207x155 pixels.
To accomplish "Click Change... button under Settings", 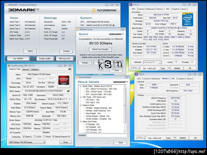I will point(66,51).
